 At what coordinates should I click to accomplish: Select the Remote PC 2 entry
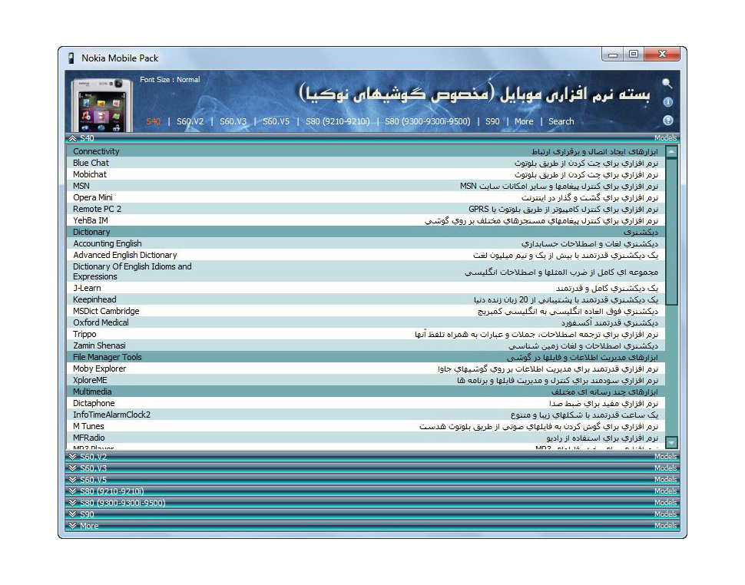[366, 209]
